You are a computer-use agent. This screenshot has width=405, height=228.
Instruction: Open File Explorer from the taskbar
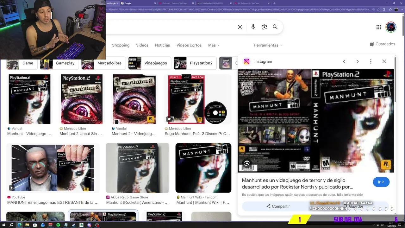[x=27, y=225]
